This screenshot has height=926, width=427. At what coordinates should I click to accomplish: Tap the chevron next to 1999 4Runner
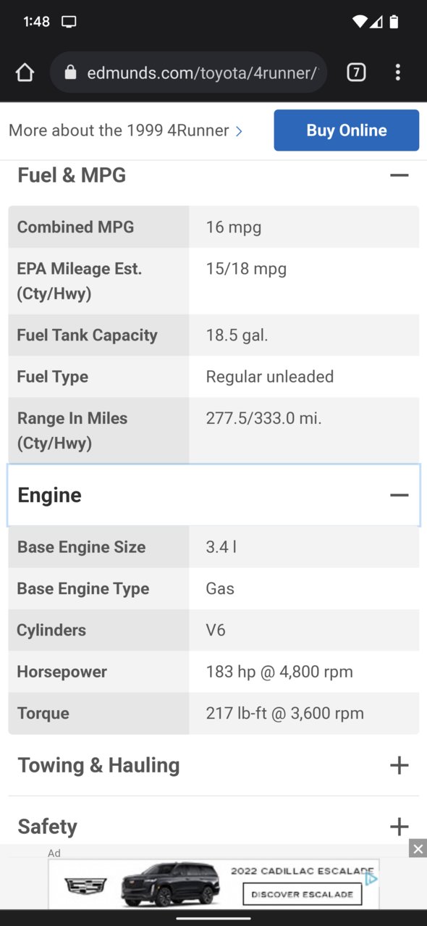click(239, 131)
